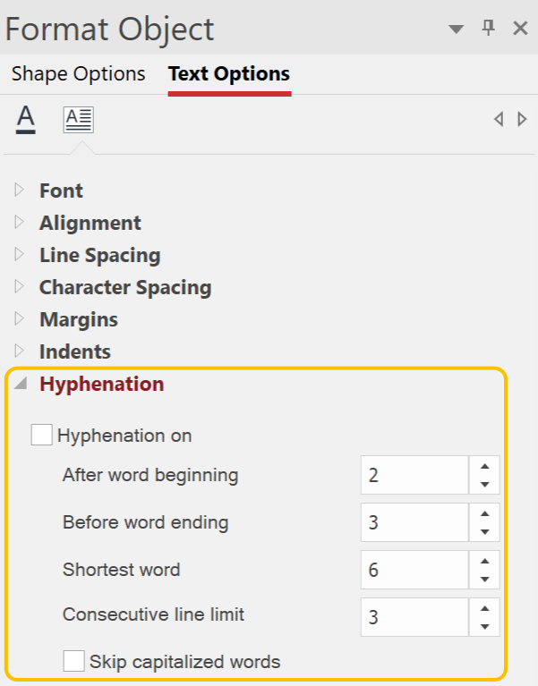Viewport: 538px width, 686px height.
Task: Pin the Format Object pane
Action: [488, 29]
